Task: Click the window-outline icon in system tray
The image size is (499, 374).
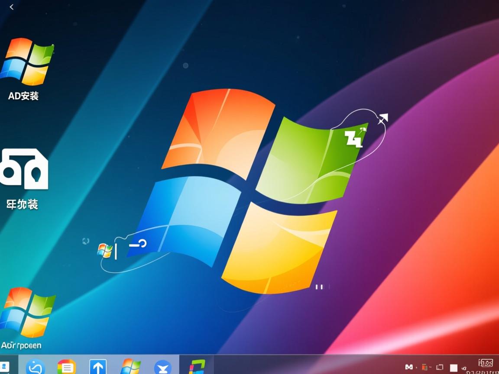Action: [x=440, y=367]
